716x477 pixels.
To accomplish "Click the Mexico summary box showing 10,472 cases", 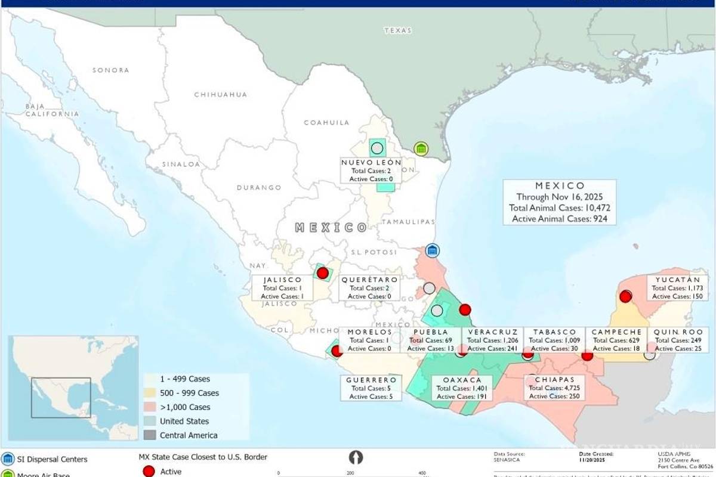I will 560,202.
